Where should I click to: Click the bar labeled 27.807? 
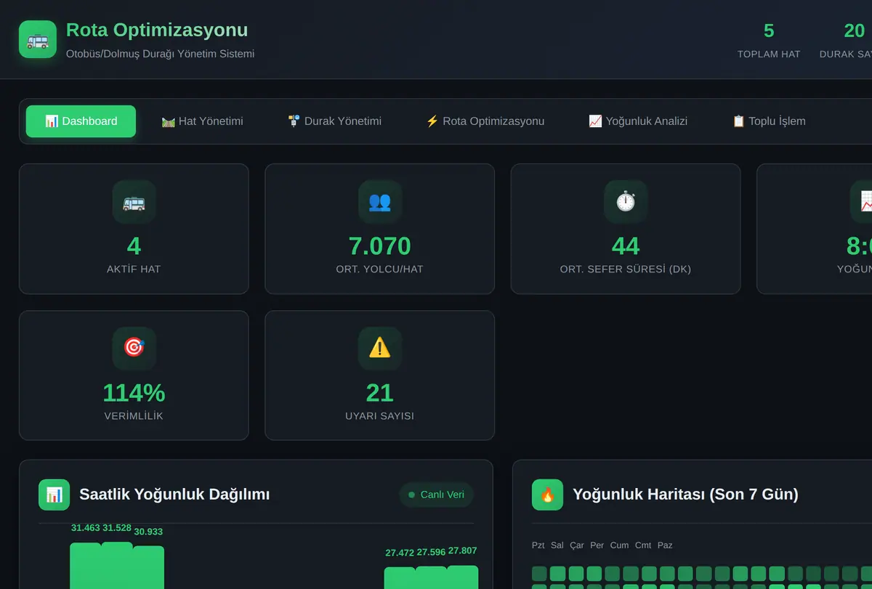(x=462, y=577)
